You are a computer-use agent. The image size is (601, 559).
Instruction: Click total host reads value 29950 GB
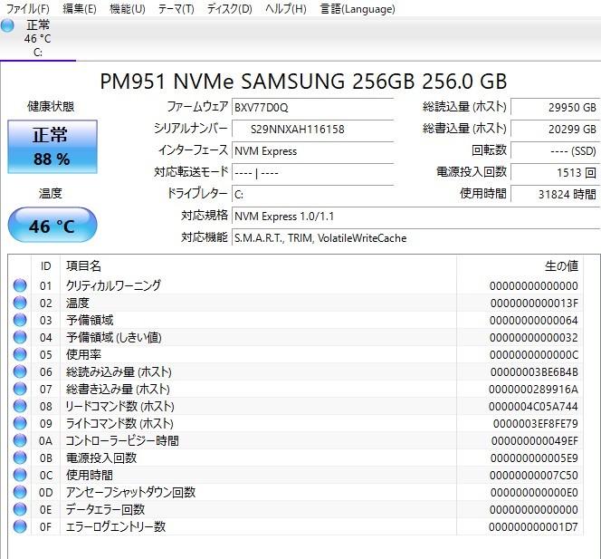tap(555, 107)
